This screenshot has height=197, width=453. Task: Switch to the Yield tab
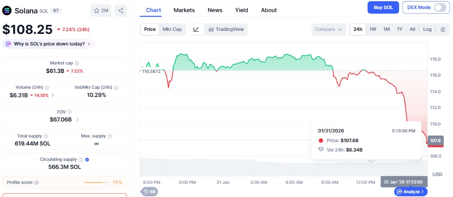click(242, 10)
